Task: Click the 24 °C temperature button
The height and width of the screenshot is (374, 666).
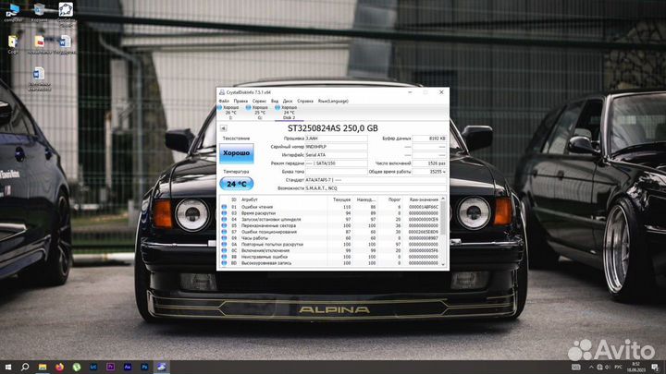Action: tap(236, 183)
